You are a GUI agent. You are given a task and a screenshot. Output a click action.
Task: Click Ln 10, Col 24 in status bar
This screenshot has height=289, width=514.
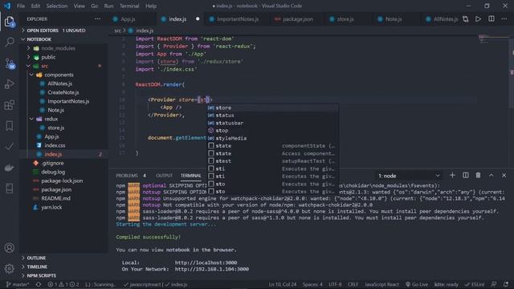pyautogui.click(x=282, y=284)
